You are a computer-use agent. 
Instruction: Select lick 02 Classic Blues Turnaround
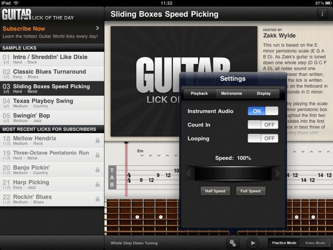pos(52,73)
